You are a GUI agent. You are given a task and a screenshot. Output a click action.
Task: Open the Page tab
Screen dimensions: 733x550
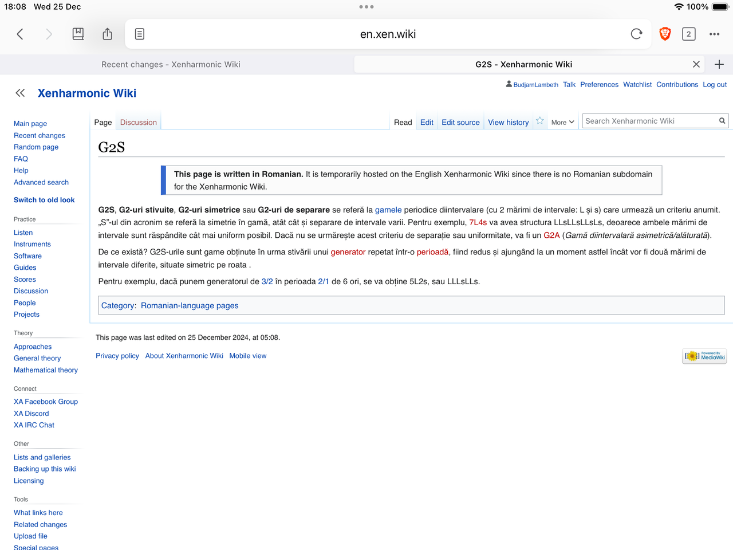pyautogui.click(x=103, y=122)
